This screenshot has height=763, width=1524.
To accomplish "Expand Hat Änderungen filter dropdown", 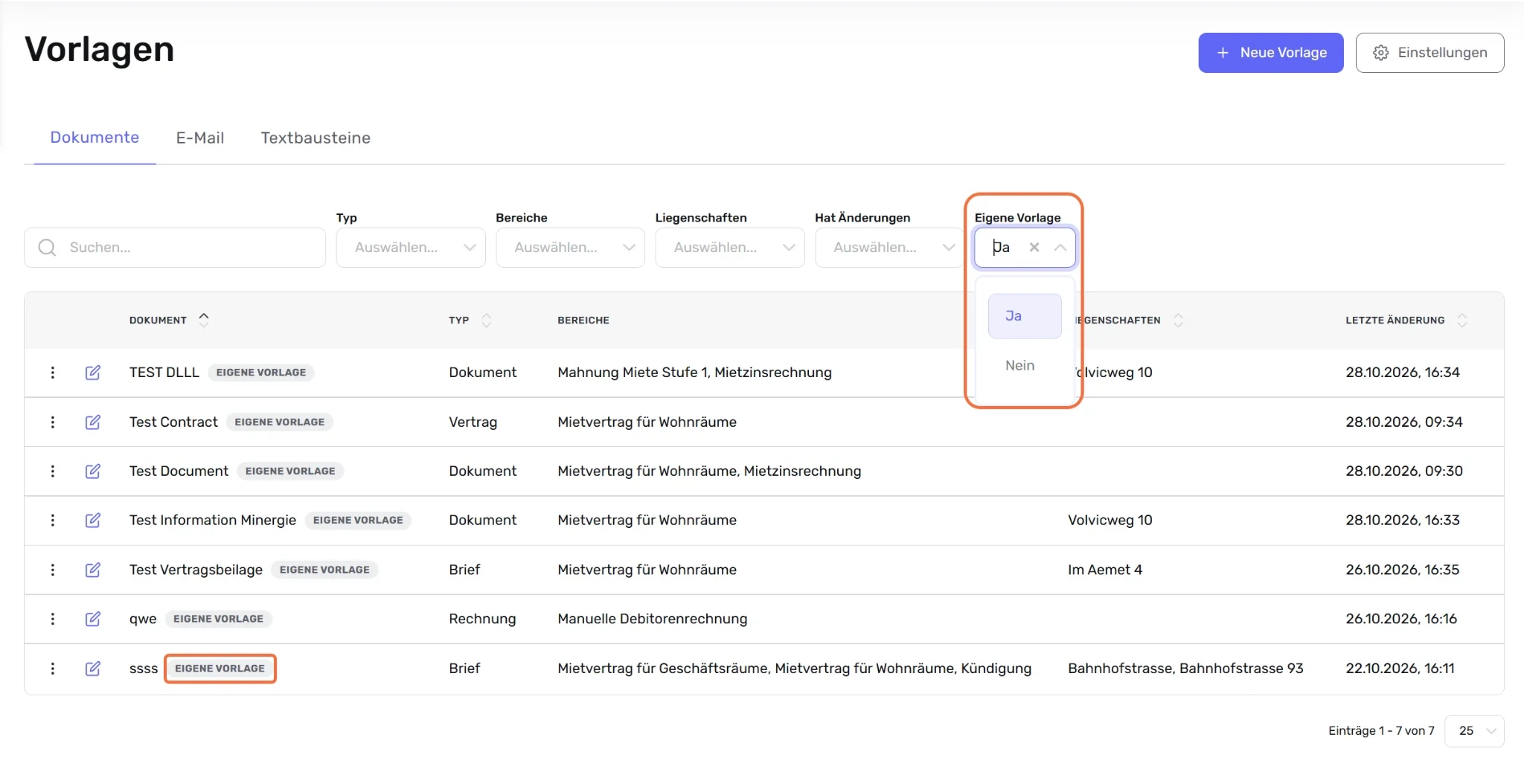I will click(889, 248).
